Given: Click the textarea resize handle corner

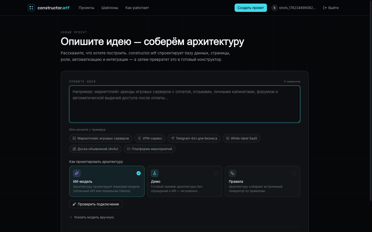Looking at the screenshot, I should click(299, 121).
